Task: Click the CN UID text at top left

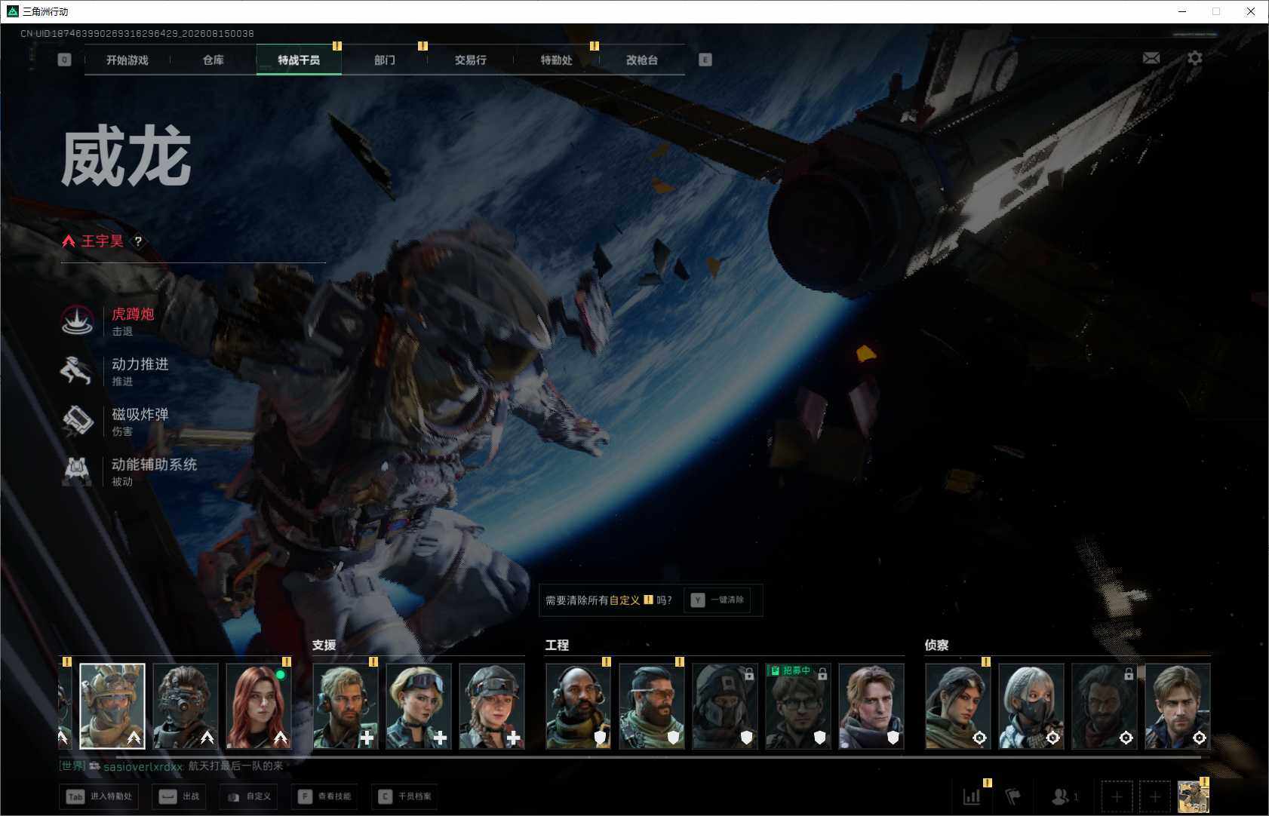Action: pos(137,34)
